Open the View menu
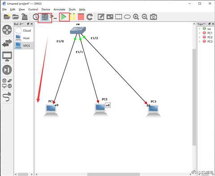215x176 pixels. point(21,9)
